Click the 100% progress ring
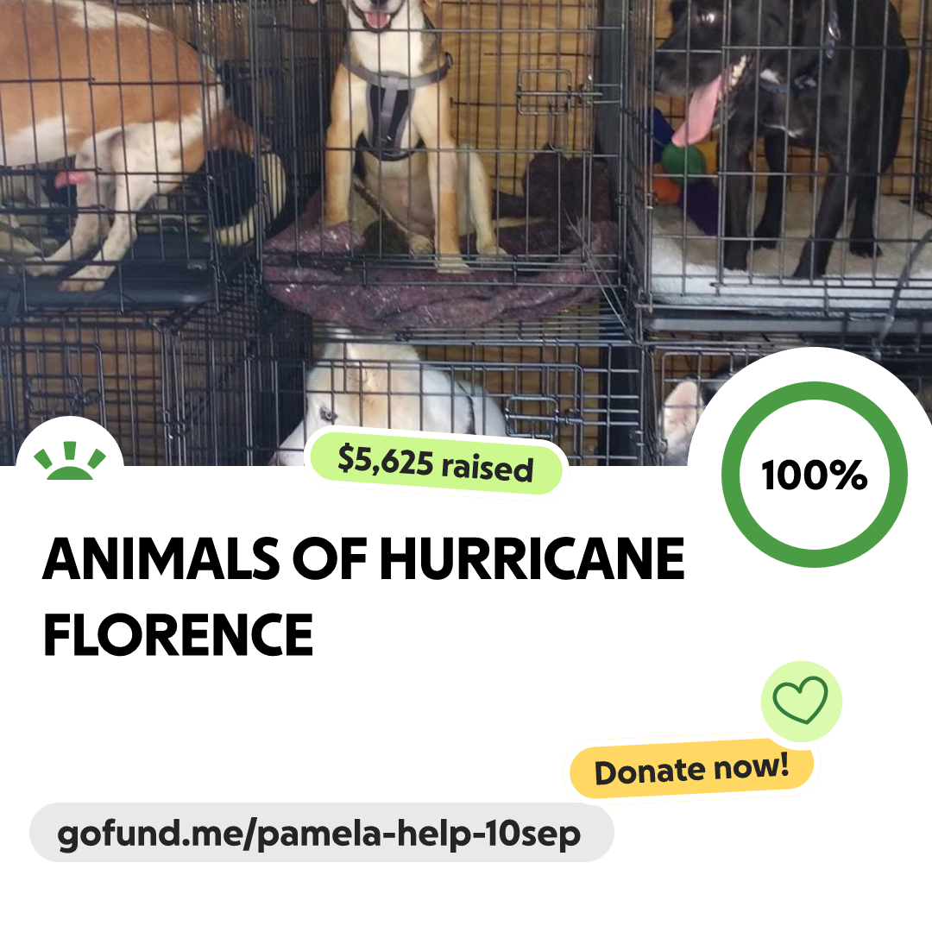 pos(815,475)
